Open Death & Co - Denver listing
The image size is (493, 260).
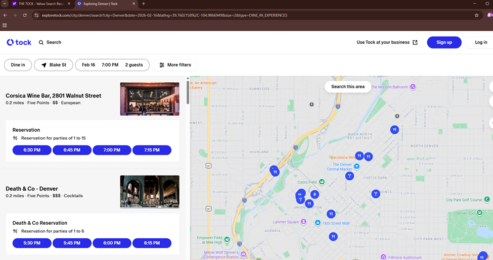32,189
